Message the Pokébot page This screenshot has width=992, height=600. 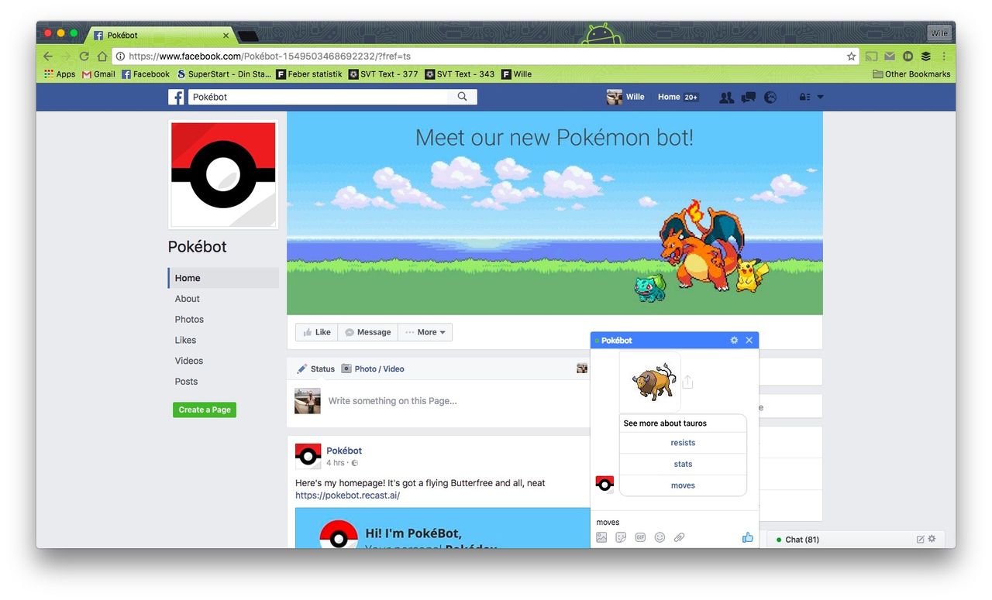[x=368, y=332]
